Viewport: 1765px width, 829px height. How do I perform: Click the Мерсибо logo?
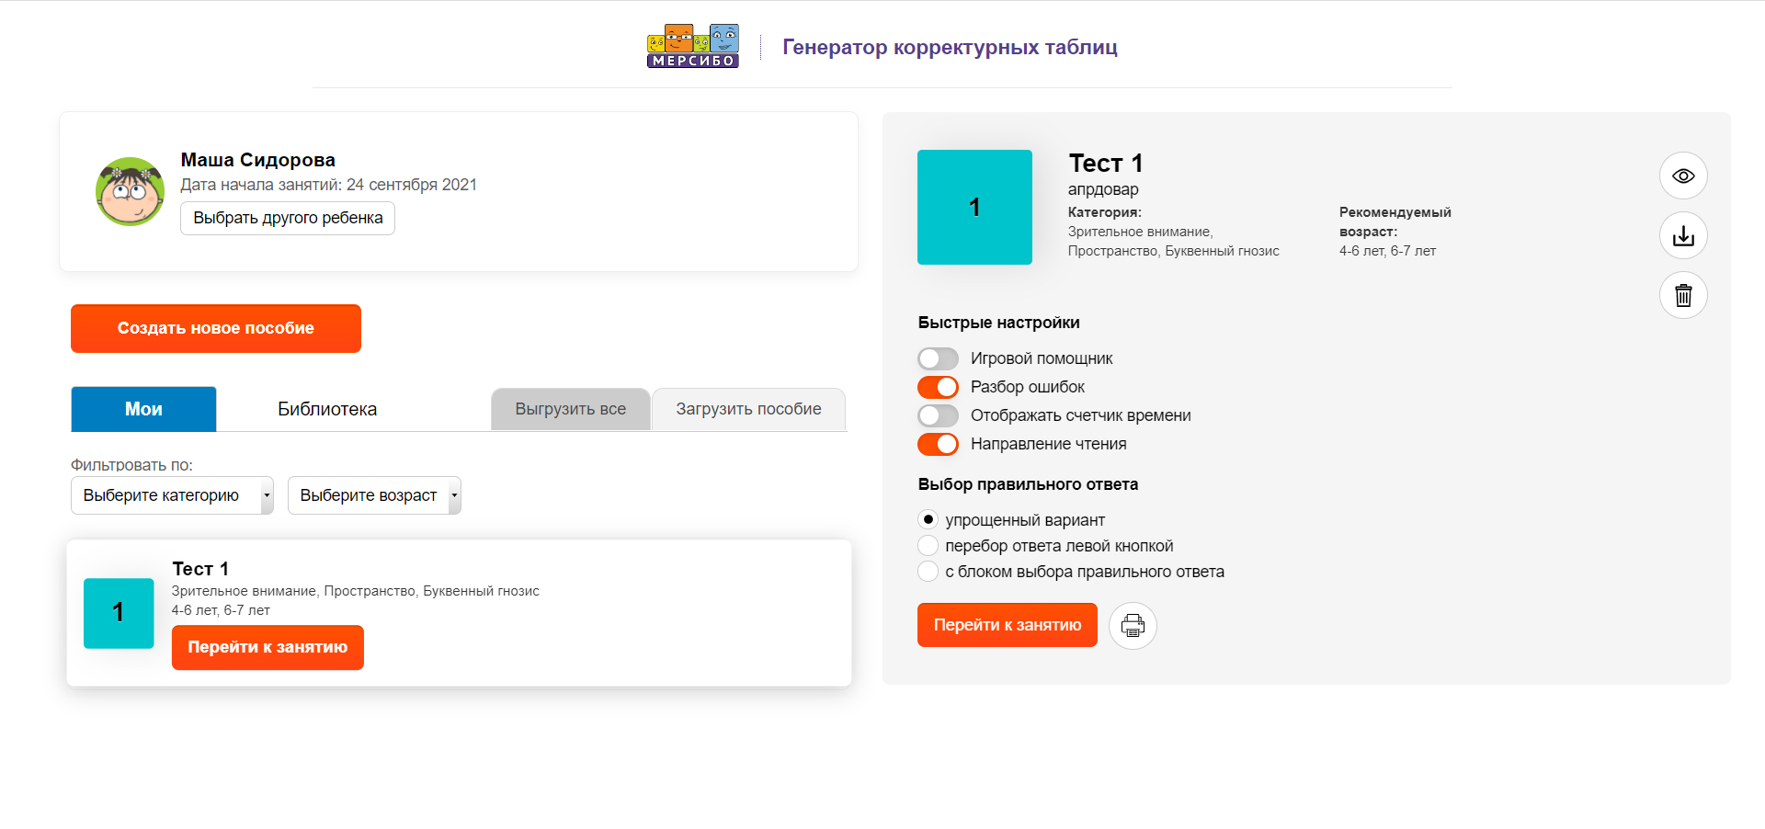(x=692, y=46)
